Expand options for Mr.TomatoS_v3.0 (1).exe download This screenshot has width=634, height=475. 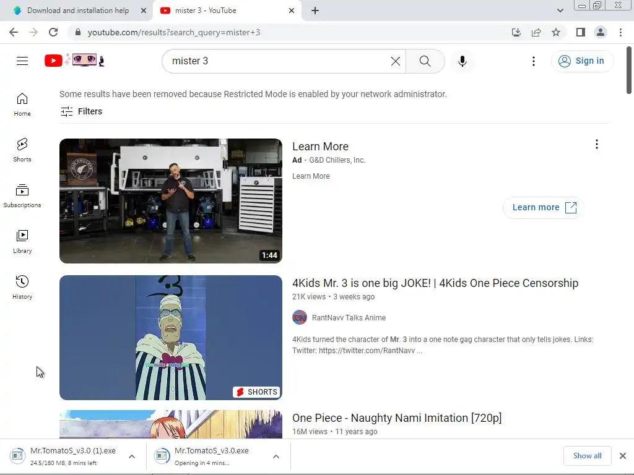(132, 456)
